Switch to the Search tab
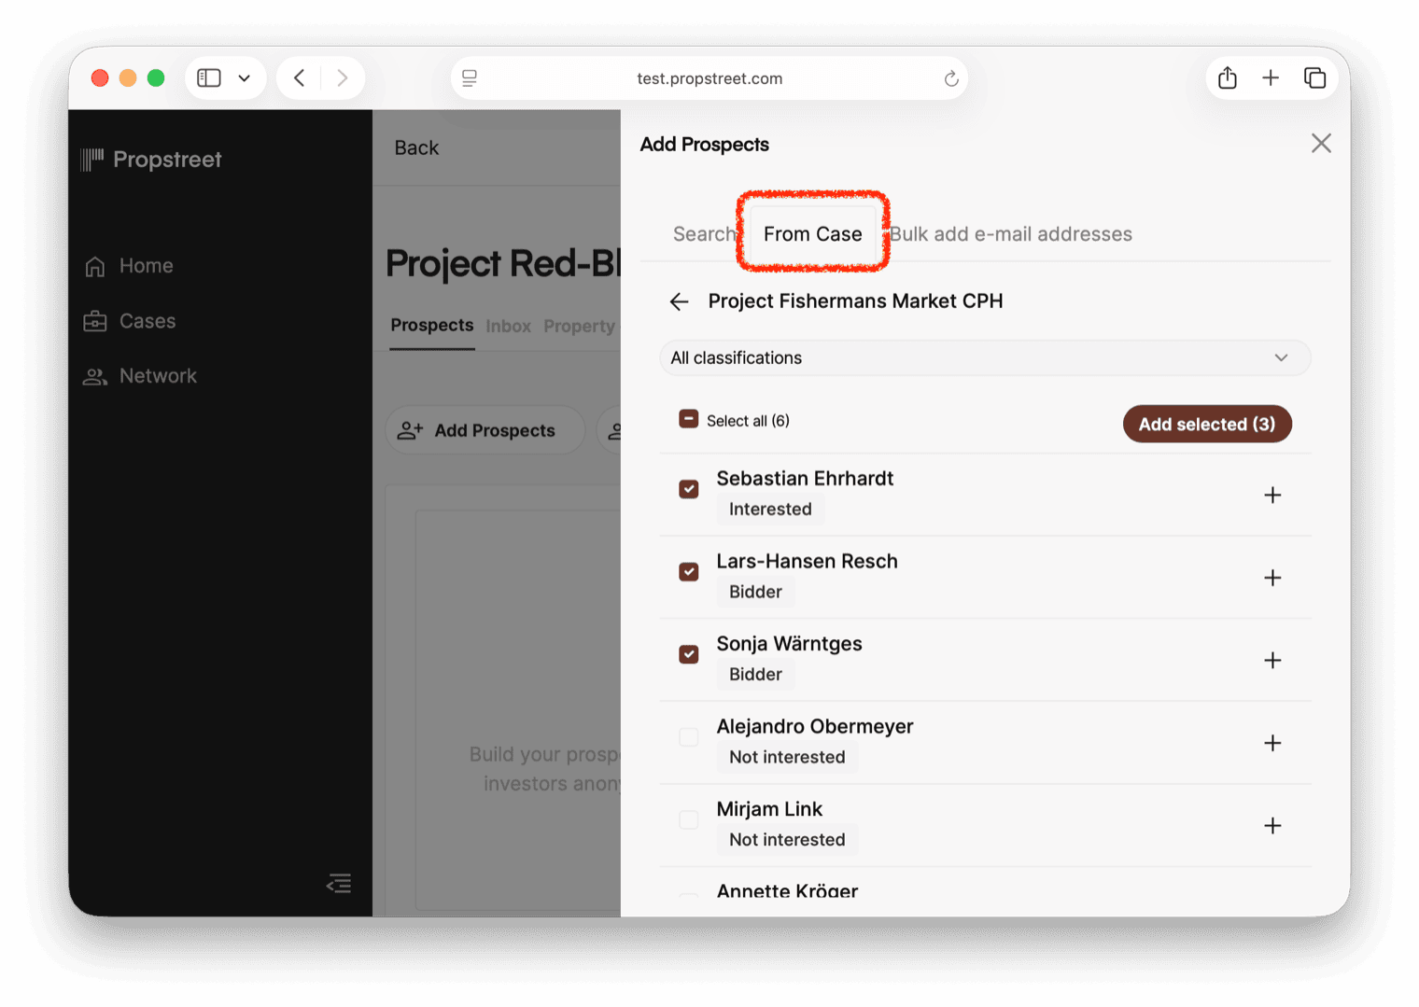The width and height of the screenshot is (1419, 1007). pos(704,234)
